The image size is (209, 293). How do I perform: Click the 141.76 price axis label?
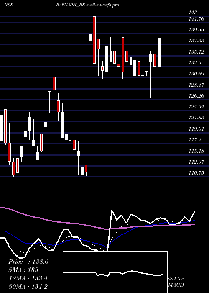pos(196,19)
